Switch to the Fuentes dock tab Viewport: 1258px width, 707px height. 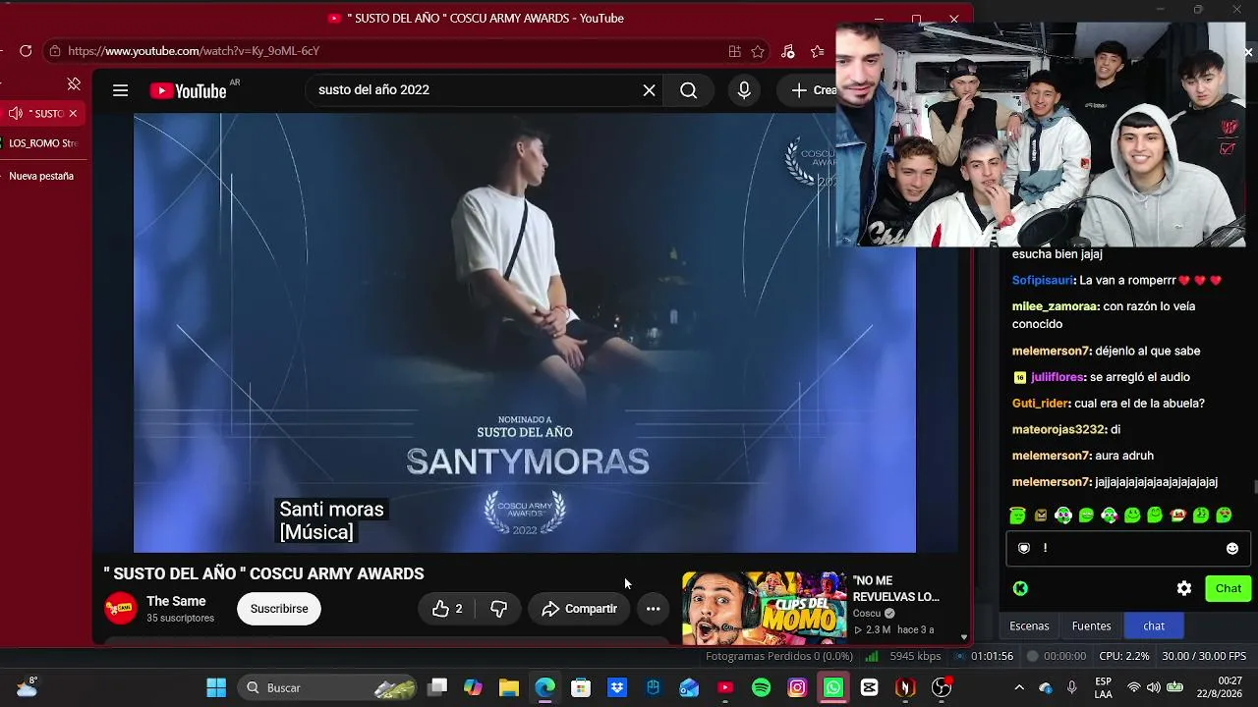(1091, 625)
